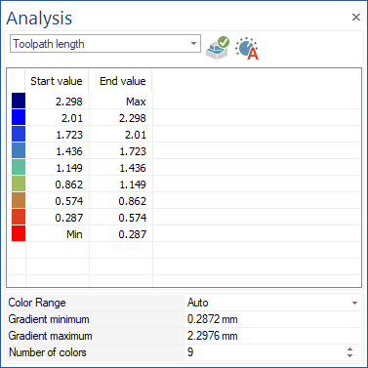Image resolution: width=368 pixels, height=368 pixels.
Task: Click the End value column header
Action: [121, 81]
